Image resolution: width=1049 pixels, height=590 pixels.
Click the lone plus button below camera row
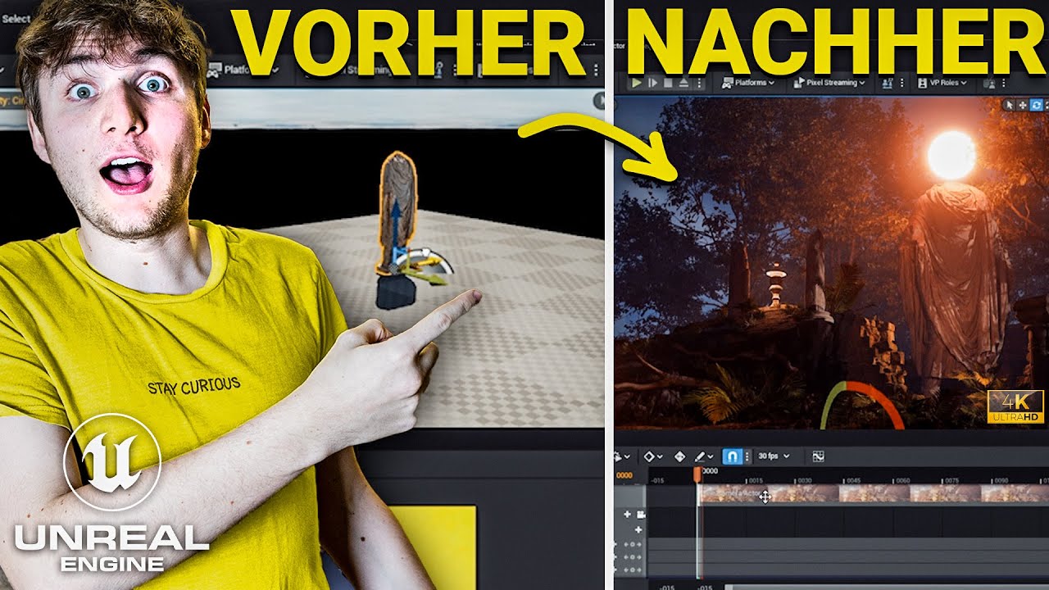[x=638, y=530]
